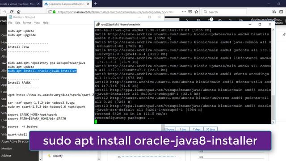Reload the page in Firefox
This screenshot has width=286, height=161.
12,12
